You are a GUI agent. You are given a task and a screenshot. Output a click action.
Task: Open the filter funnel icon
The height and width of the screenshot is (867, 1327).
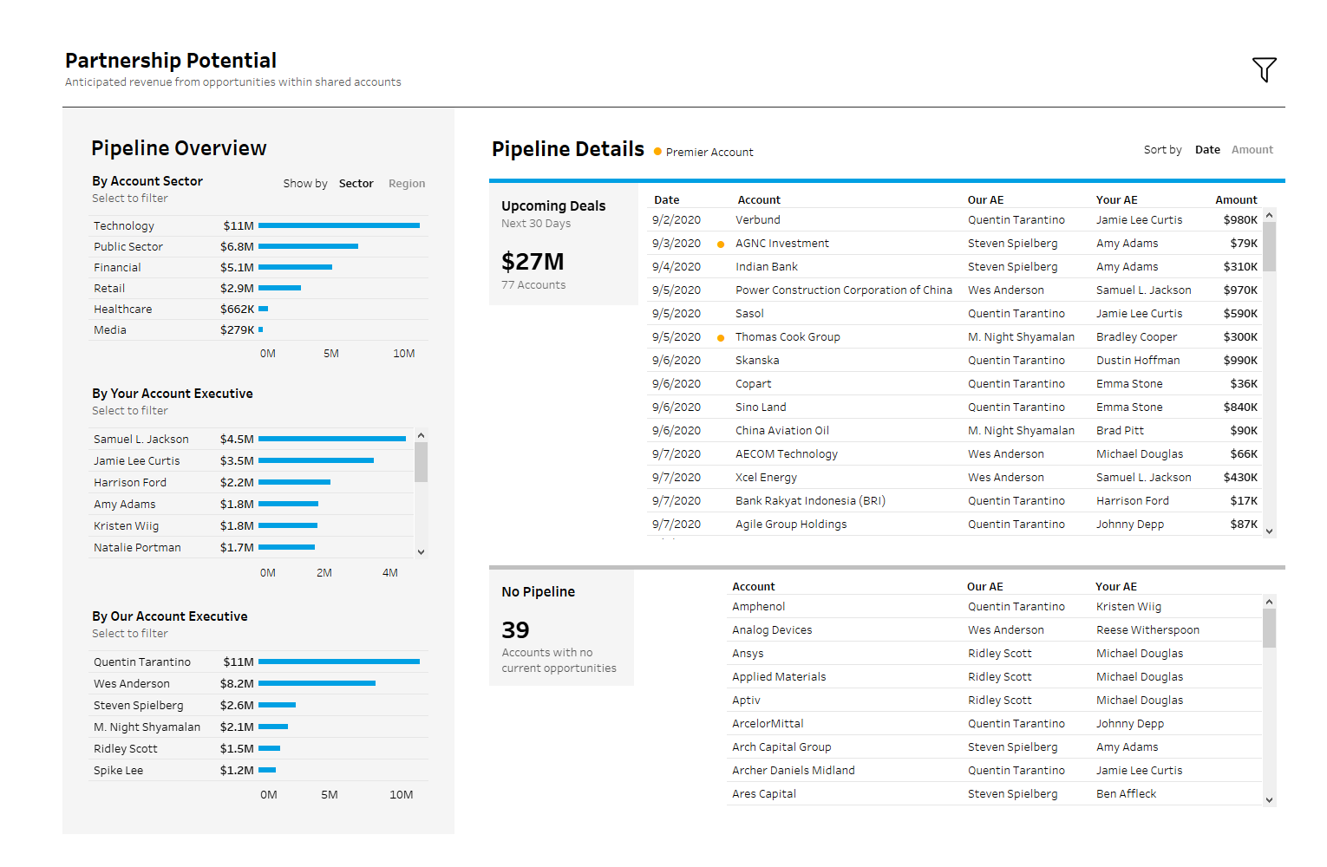click(1265, 69)
